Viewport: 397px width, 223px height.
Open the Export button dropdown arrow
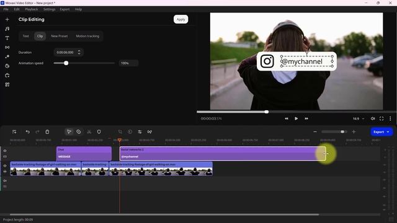coord(388,132)
